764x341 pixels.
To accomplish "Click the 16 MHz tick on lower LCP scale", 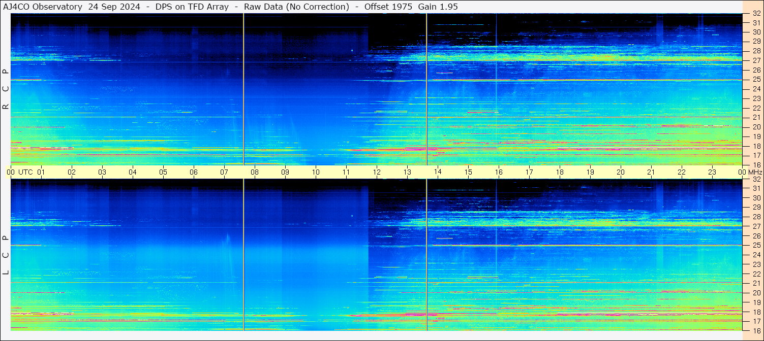I will (x=756, y=330).
